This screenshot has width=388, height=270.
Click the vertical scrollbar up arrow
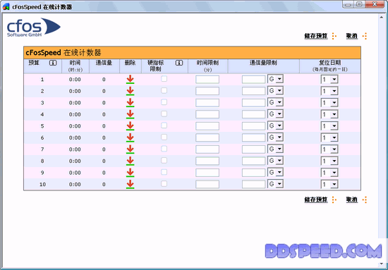[x=382, y=17]
